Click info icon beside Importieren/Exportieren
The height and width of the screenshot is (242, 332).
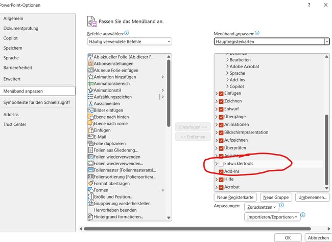[303, 215]
